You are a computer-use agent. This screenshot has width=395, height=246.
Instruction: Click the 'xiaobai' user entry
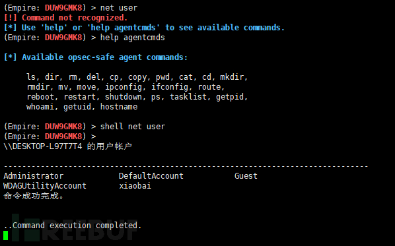[135, 186]
